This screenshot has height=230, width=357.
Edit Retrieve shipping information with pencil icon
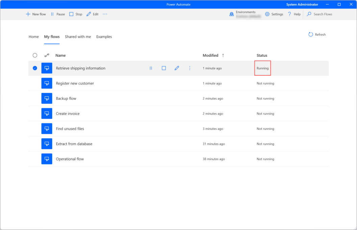pos(177,68)
